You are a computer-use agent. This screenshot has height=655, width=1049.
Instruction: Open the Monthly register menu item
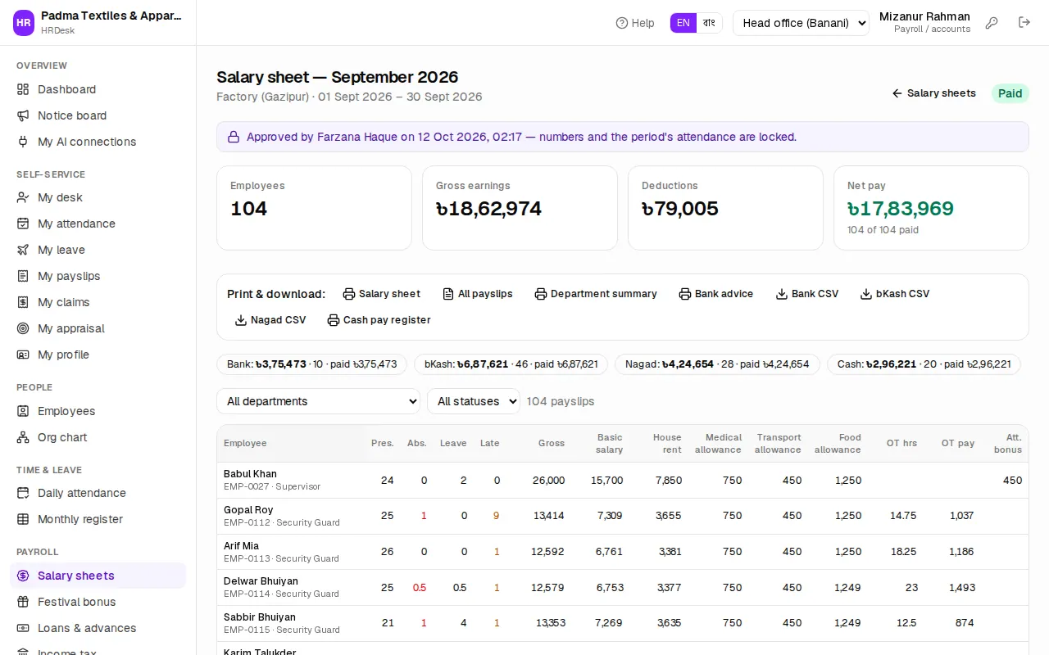(98, 519)
